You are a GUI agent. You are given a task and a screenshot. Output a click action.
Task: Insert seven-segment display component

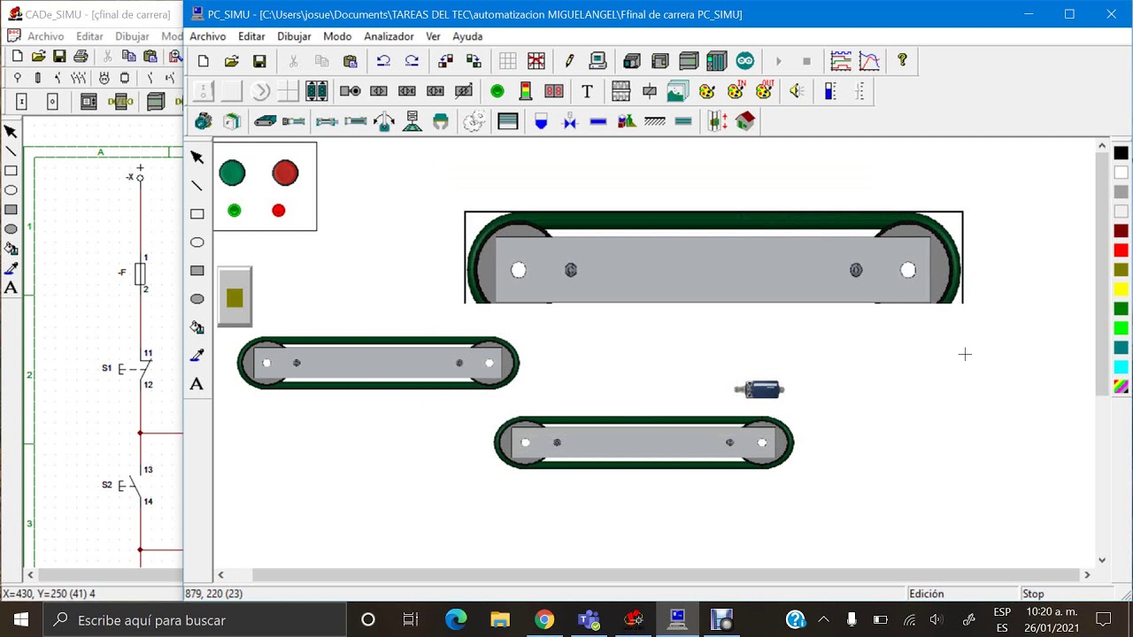[x=554, y=91]
